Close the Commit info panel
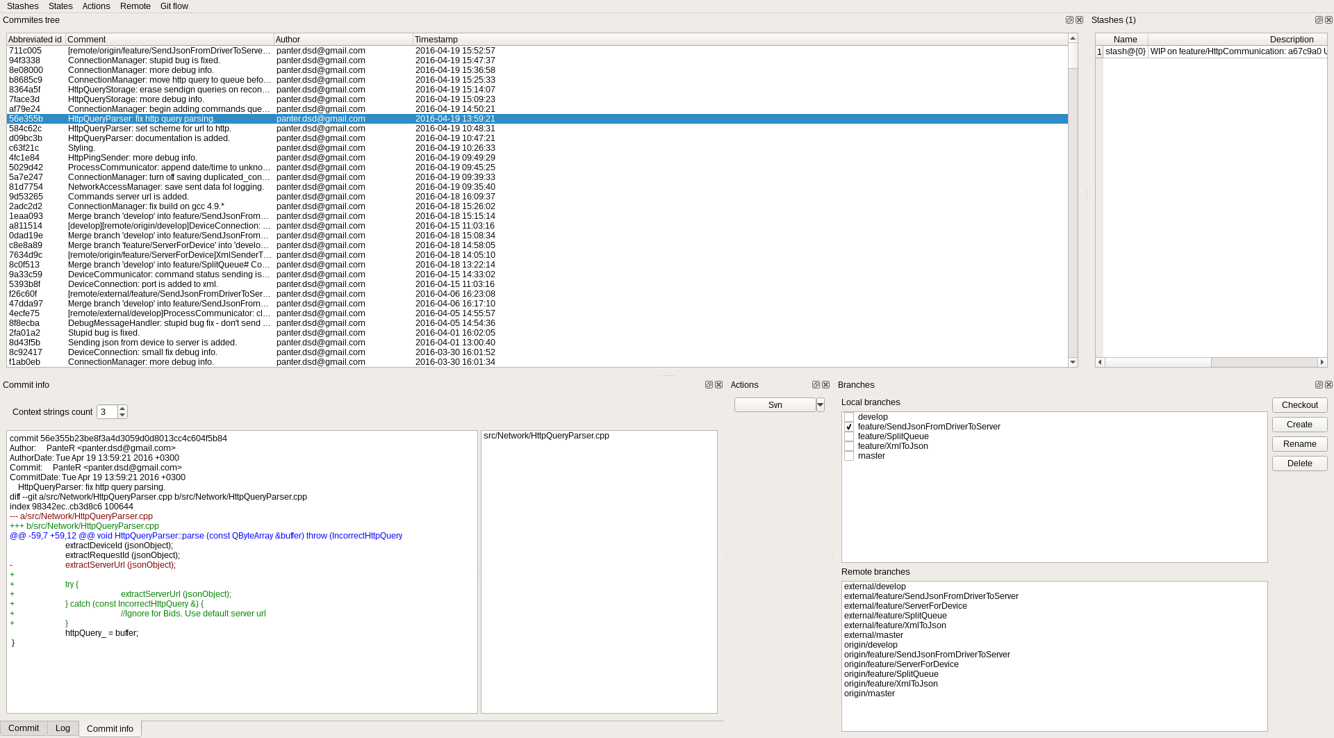The width and height of the screenshot is (1334, 738). (718, 385)
